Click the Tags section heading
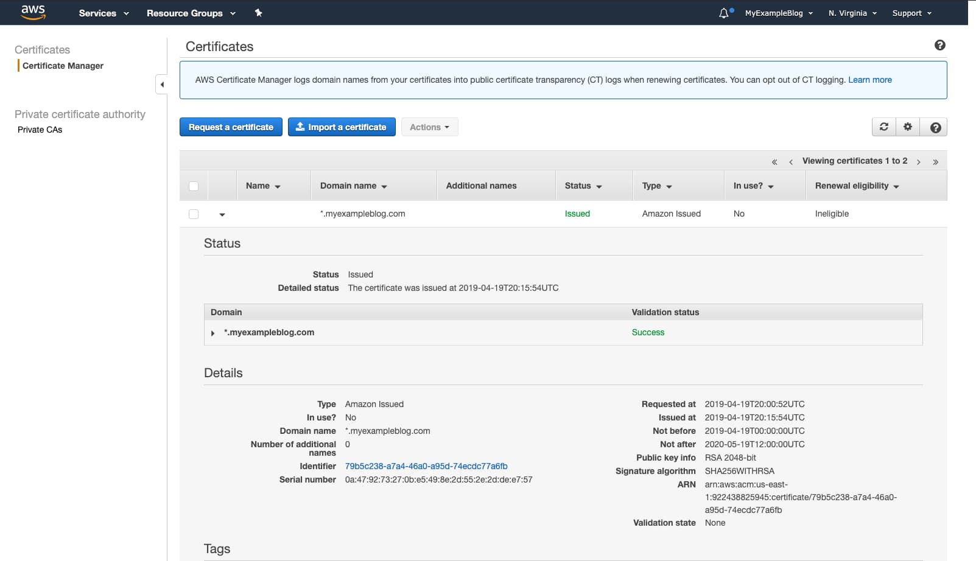Image resolution: width=976 pixels, height=561 pixels. pos(217,549)
